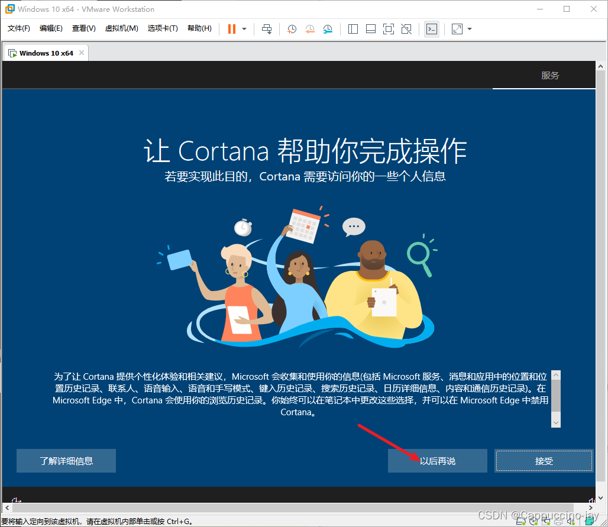Click the VM view vertical scroll down arrow
Screen dimensions: 608x527
click(x=600, y=498)
